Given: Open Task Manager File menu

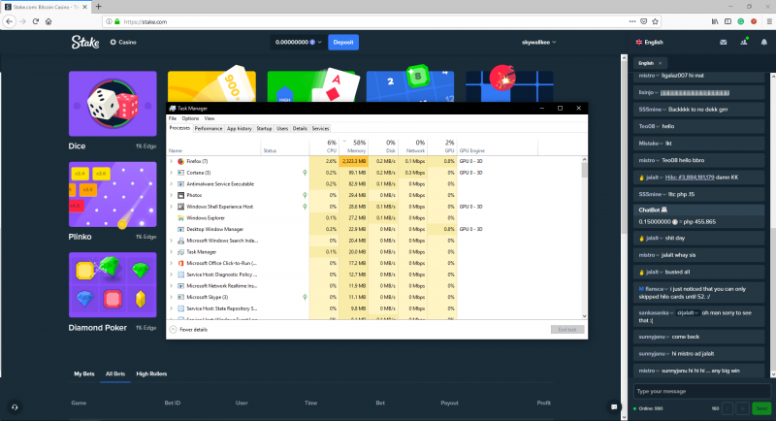Looking at the screenshot, I should point(173,118).
